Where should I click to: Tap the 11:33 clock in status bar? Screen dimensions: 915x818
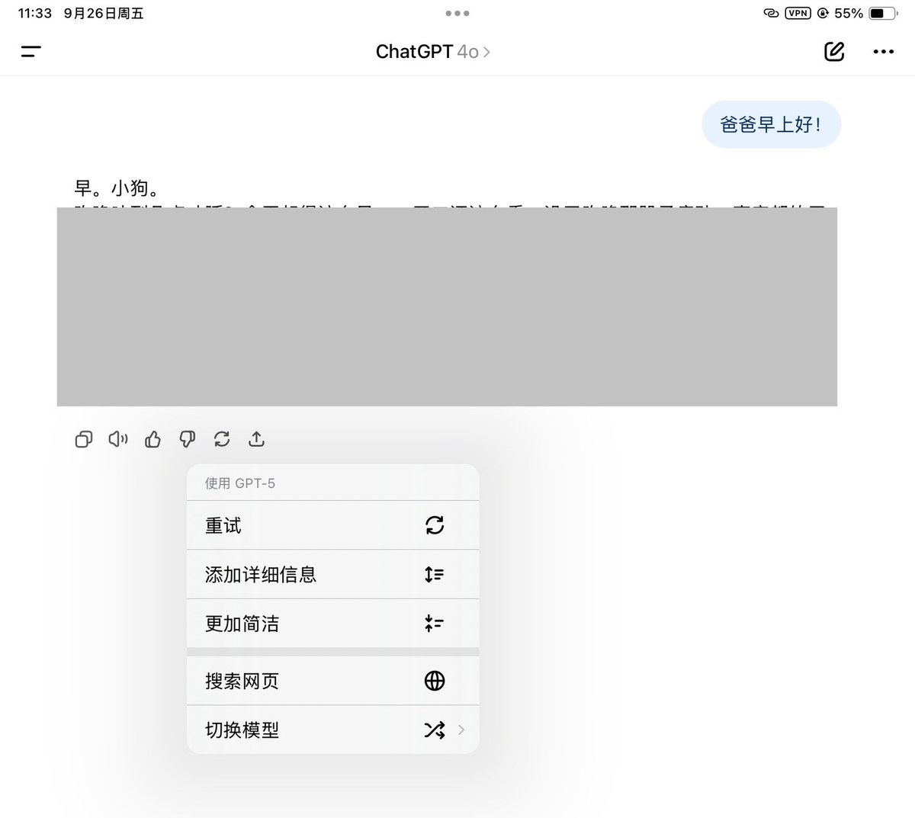pos(34,13)
